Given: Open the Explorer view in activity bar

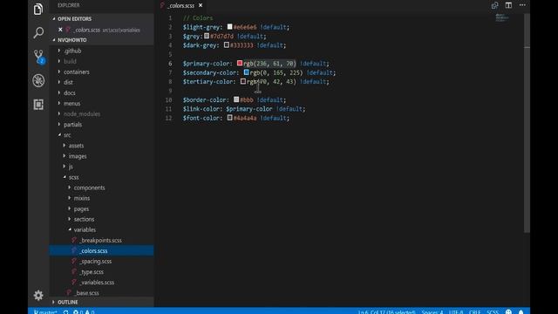Looking at the screenshot, I should (x=38, y=10).
